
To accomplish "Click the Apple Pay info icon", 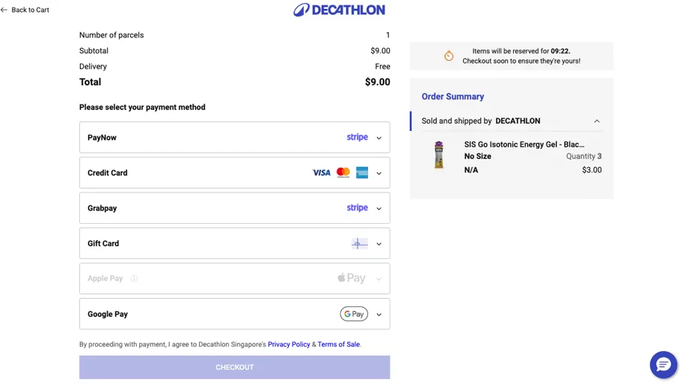I will pyautogui.click(x=134, y=278).
